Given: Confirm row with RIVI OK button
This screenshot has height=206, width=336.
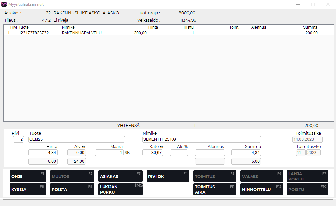Looking at the screenshot, I should pos(168,176).
